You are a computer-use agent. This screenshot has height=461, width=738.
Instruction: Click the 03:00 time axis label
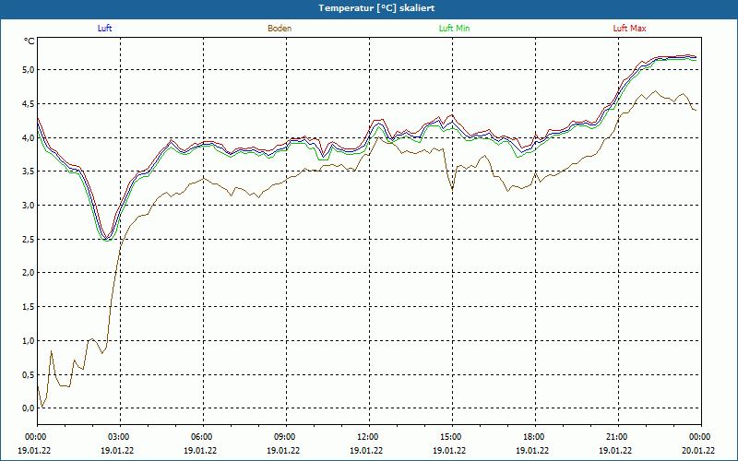[120, 437]
